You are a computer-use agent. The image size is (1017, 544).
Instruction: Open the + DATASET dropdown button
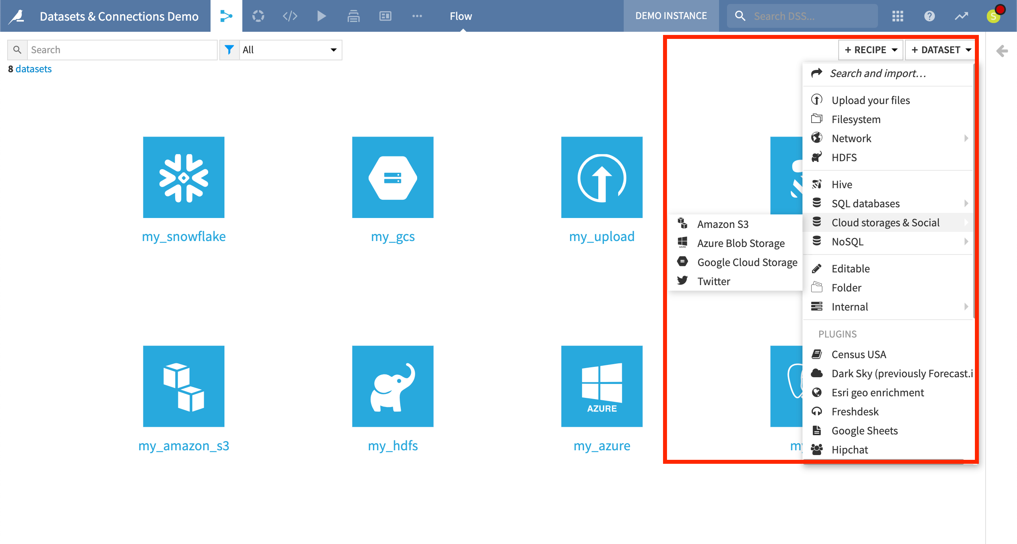pos(940,50)
